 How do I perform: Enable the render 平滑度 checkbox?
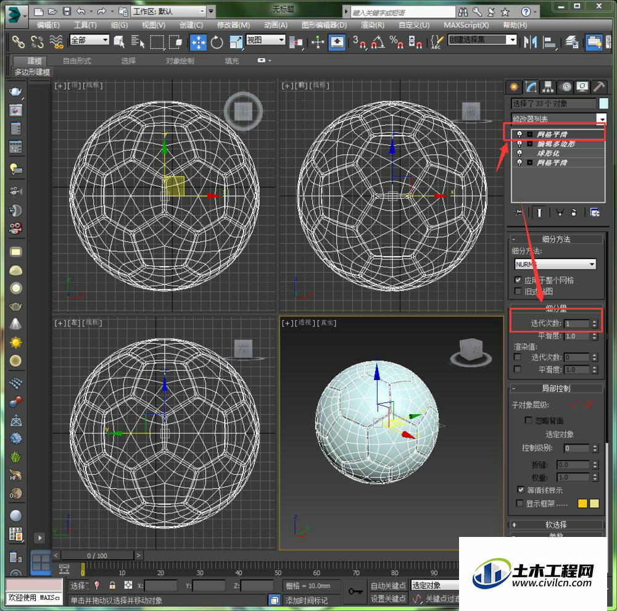click(518, 369)
